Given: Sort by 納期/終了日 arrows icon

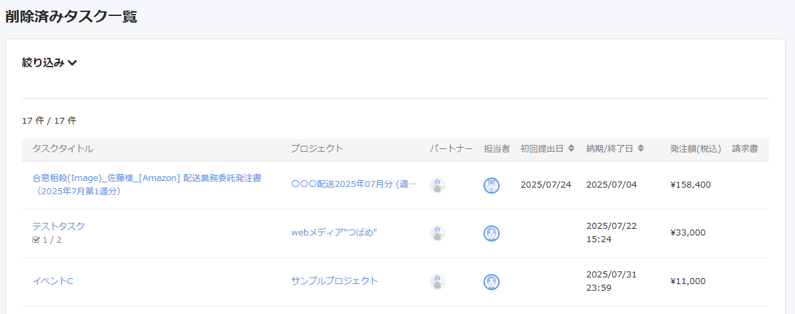Looking at the screenshot, I should (641, 148).
